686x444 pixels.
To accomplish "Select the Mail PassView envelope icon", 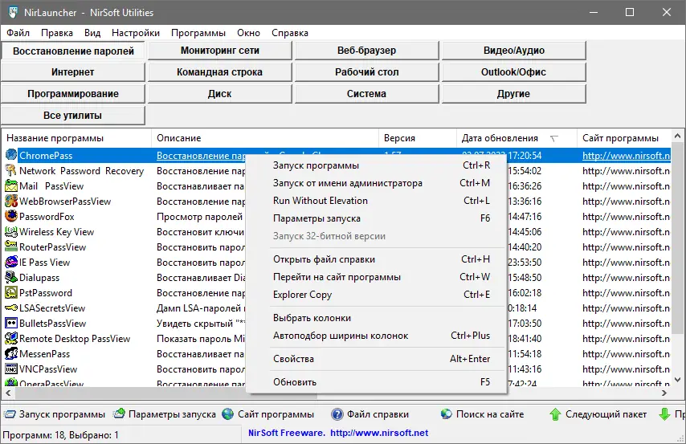I will click(11, 185).
